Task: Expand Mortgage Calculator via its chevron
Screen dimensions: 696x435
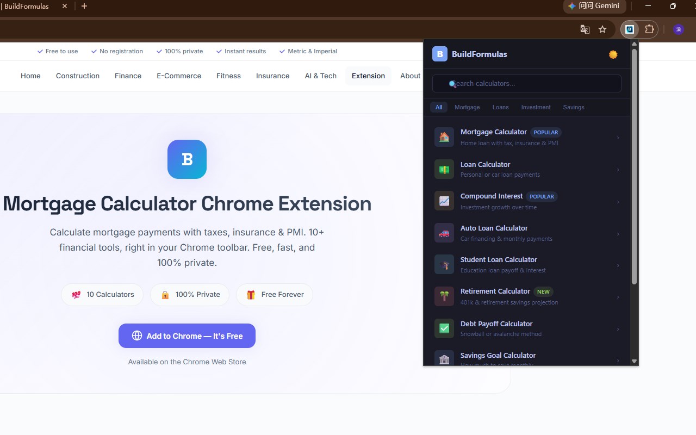Action: pyautogui.click(x=618, y=138)
